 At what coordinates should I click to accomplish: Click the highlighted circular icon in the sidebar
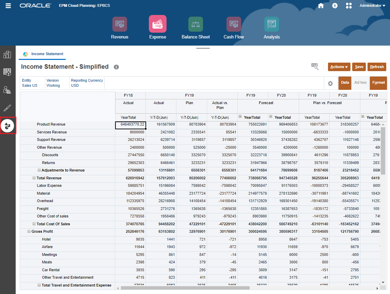click(x=8, y=126)
